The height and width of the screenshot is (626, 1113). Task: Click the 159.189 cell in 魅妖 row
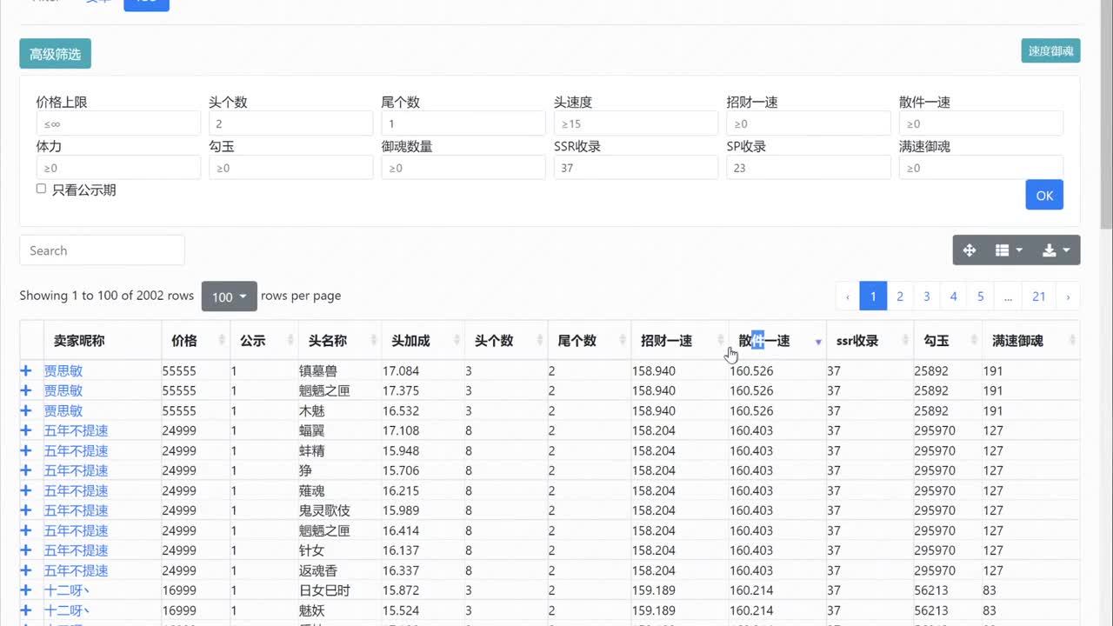[x=654, y=611]
